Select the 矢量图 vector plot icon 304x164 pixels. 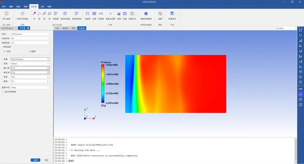click(87, 13)
